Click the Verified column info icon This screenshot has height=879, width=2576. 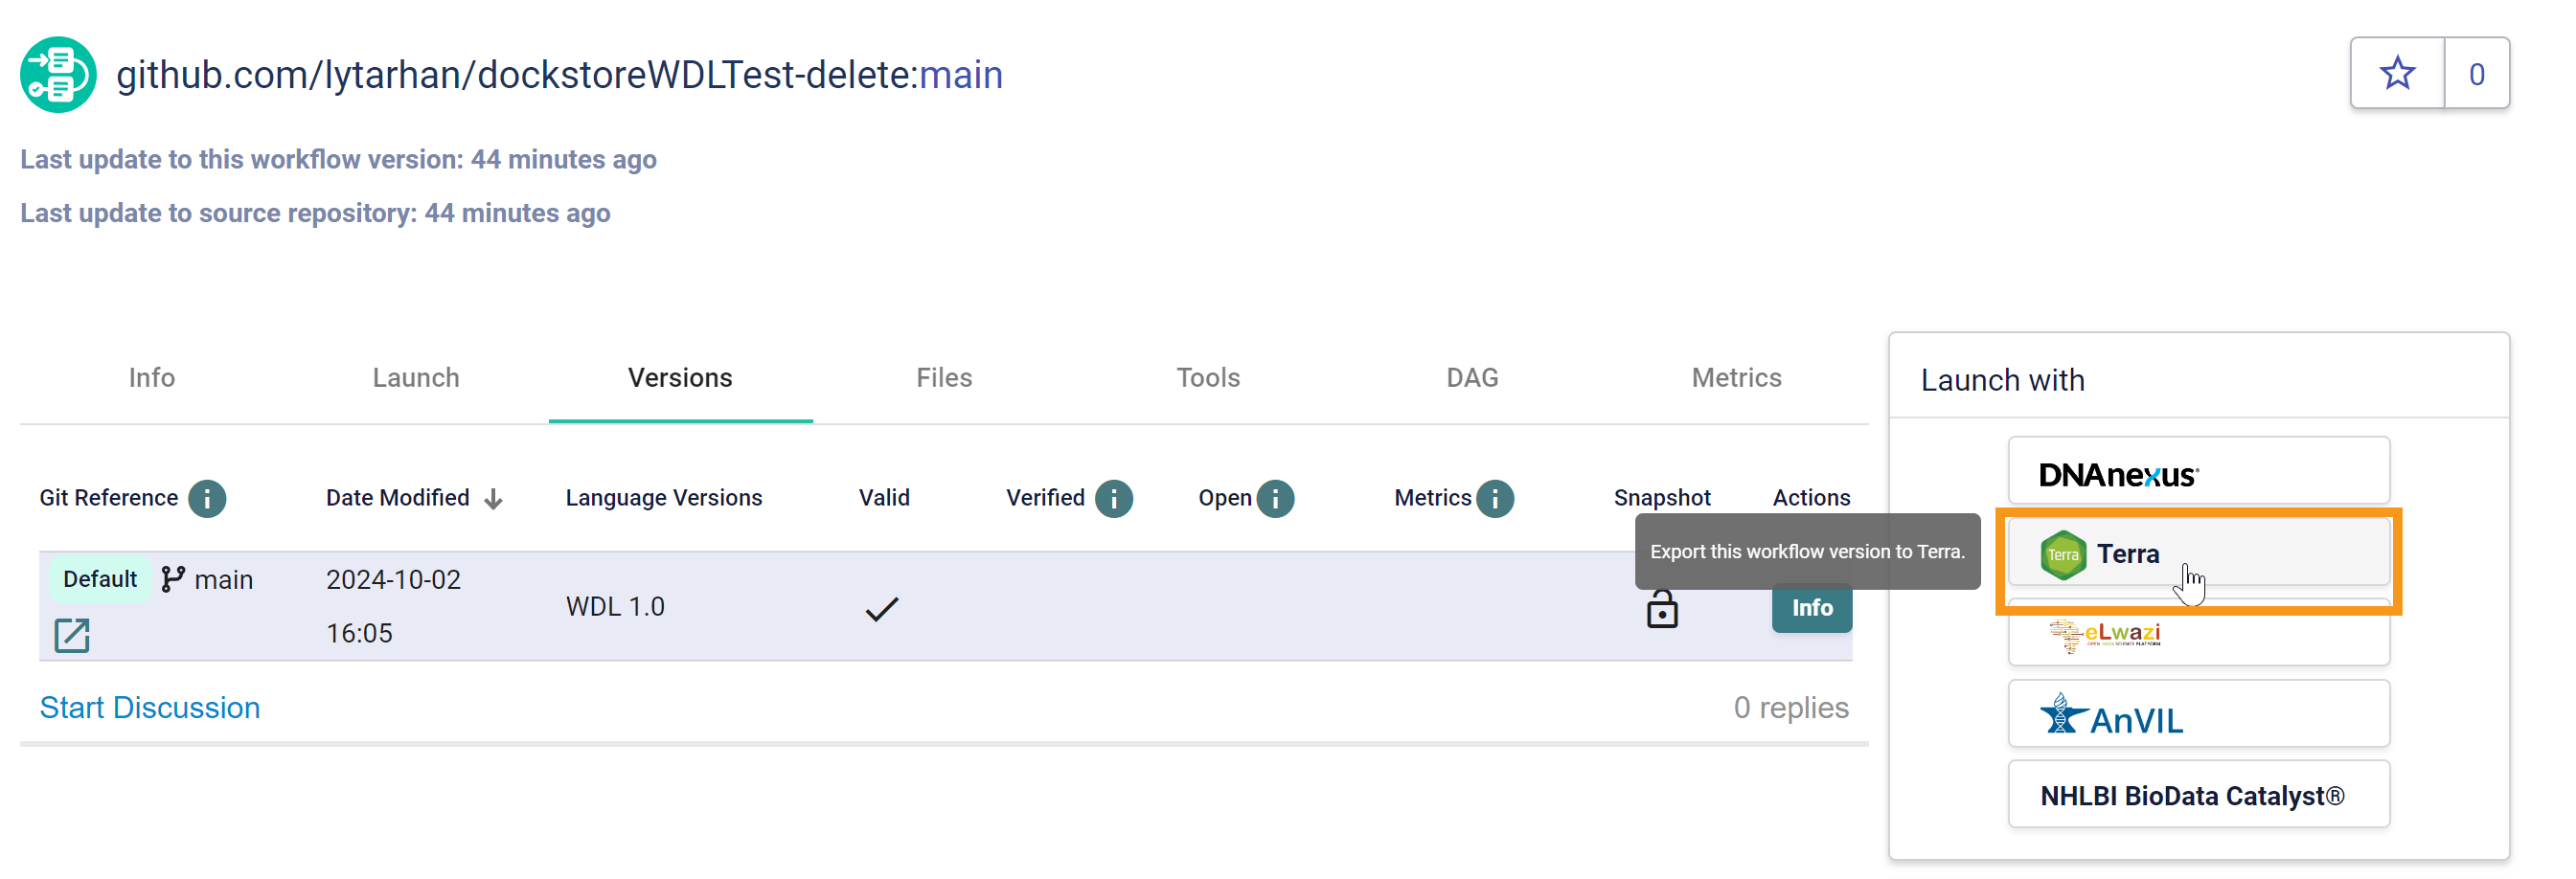pos(1113,498)
